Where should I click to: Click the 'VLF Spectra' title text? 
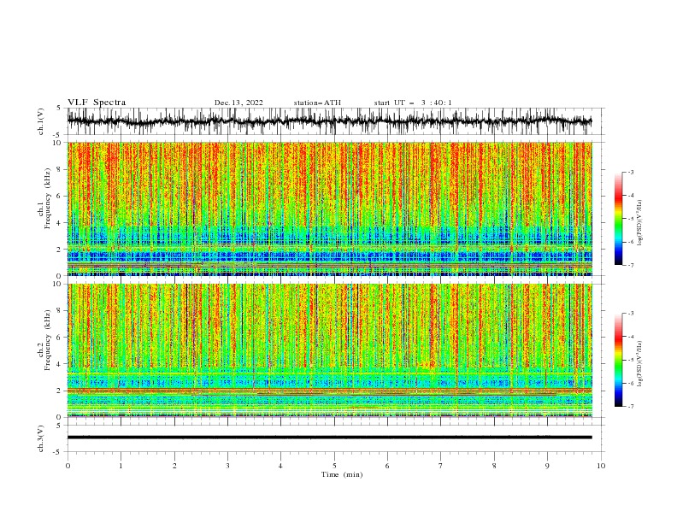pyautogui.click(x=97, y=103)
